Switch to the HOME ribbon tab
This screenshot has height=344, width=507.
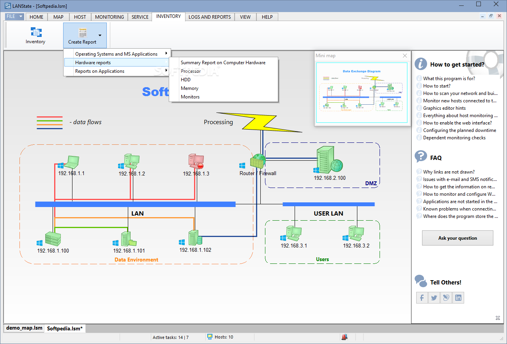(x=37, y=17)
